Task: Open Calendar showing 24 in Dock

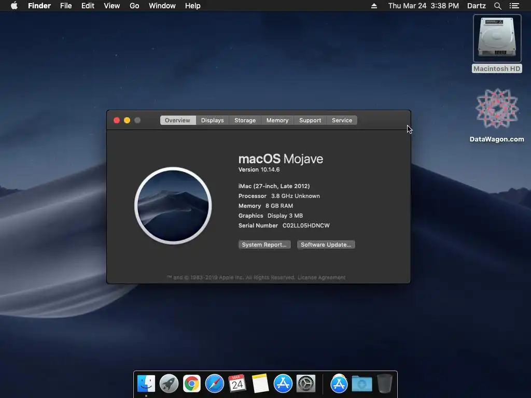Action: tap(237, 384)
